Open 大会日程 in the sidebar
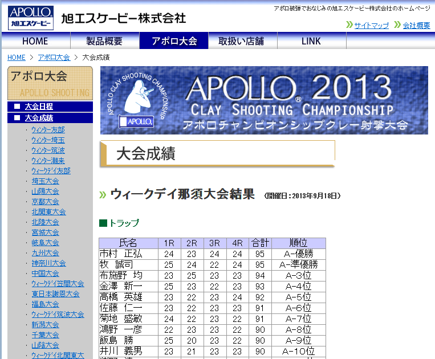 (39, 107)
